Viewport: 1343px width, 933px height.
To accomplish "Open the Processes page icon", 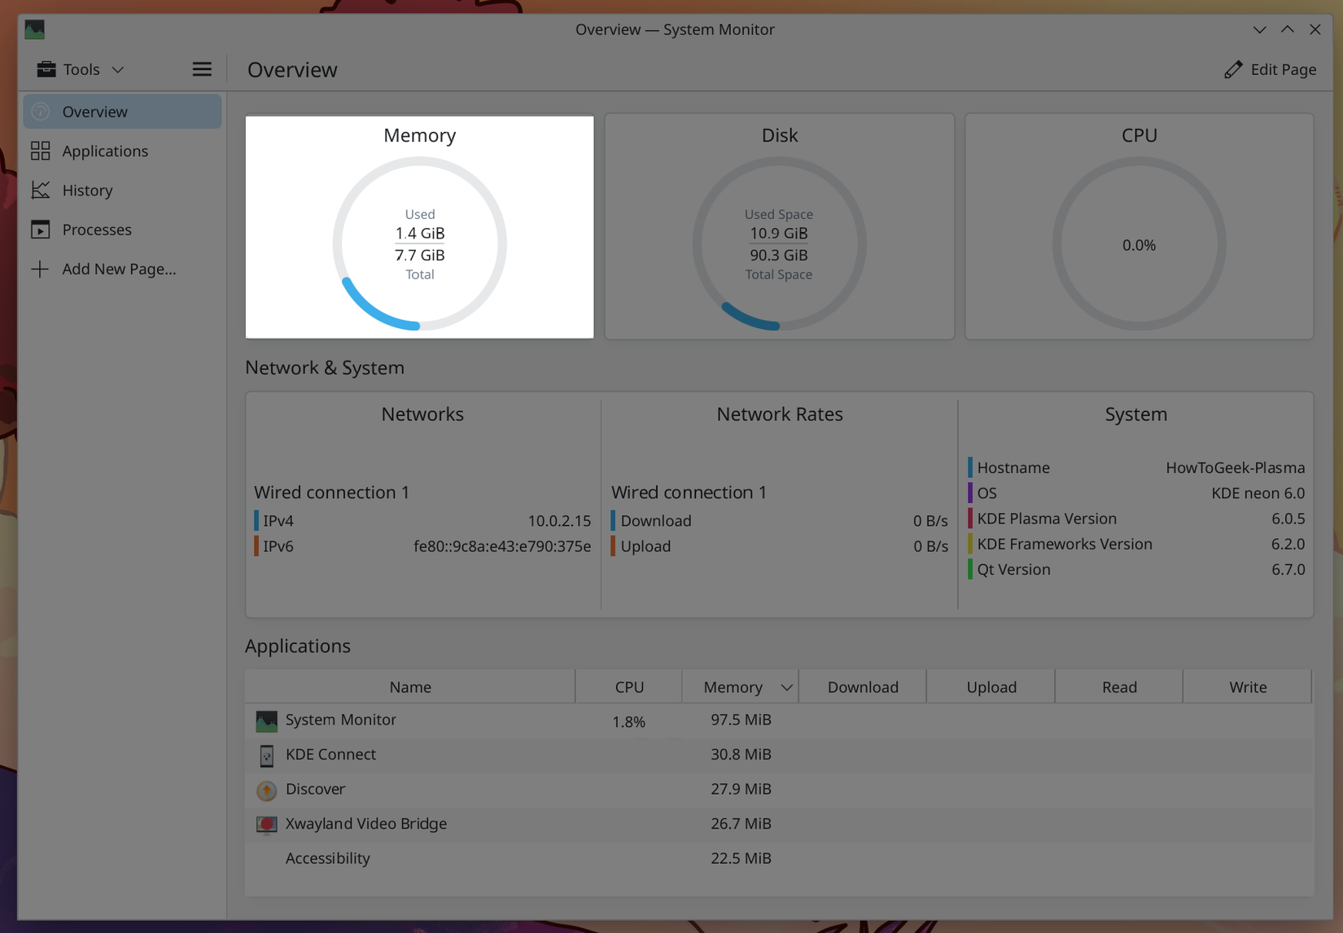I will tap(40, 229).
